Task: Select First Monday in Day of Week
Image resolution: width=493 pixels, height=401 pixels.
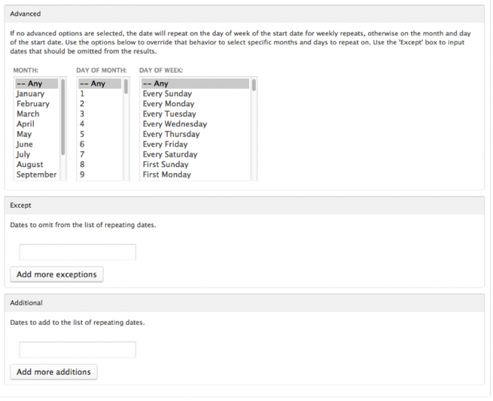Action: point(166,174)
